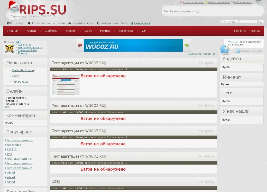Click the mascot face above the announcement bubble

pos(258,2)
